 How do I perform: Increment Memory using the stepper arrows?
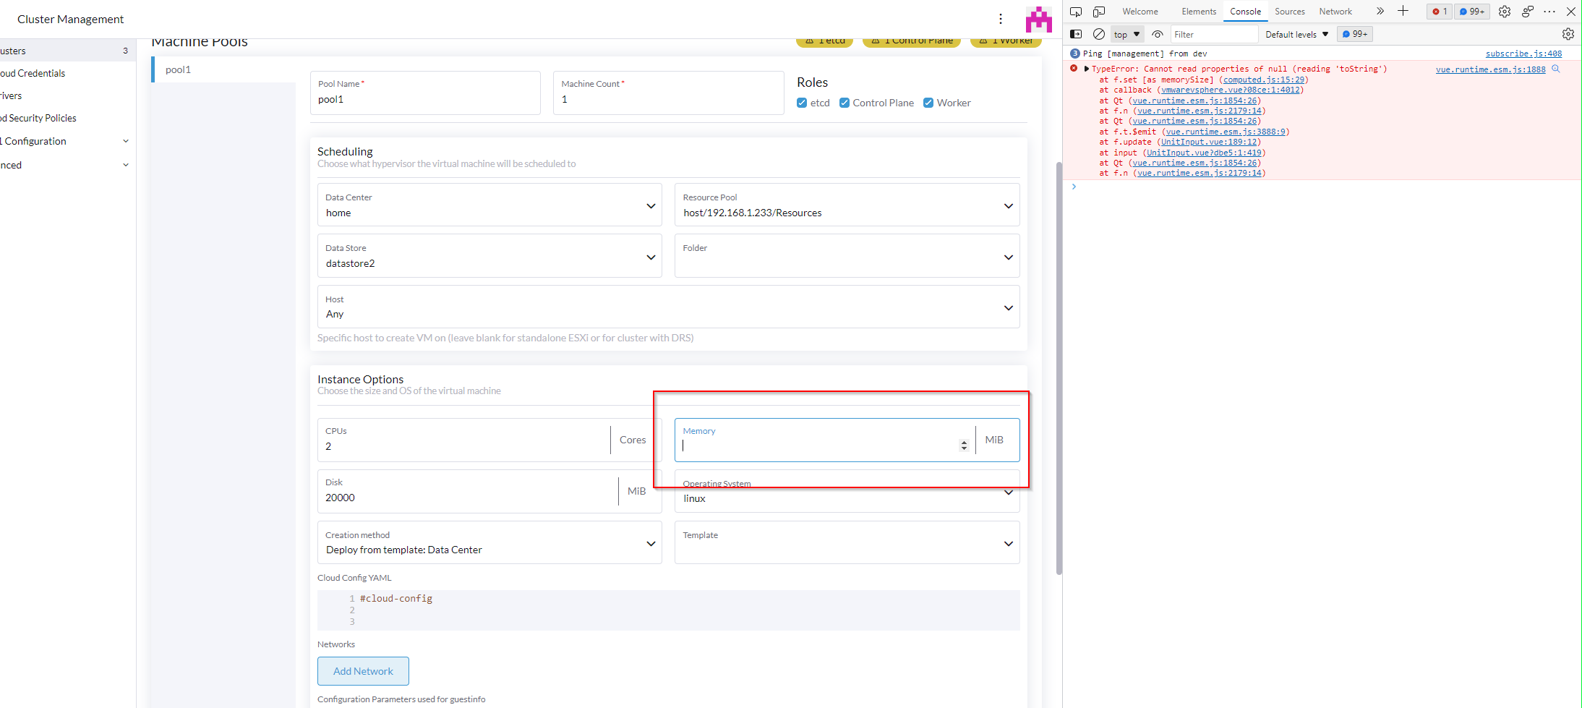point(963,441)
